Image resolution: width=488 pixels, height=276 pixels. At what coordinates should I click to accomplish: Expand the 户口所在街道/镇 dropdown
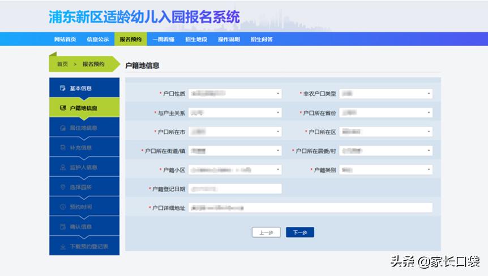(235, 151)
